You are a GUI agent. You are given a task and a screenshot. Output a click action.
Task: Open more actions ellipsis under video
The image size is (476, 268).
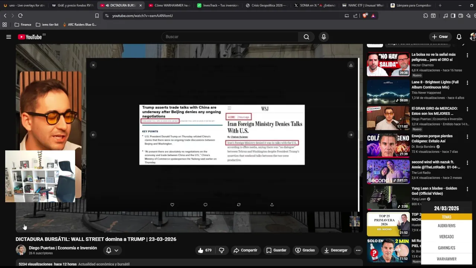(358, 251)
